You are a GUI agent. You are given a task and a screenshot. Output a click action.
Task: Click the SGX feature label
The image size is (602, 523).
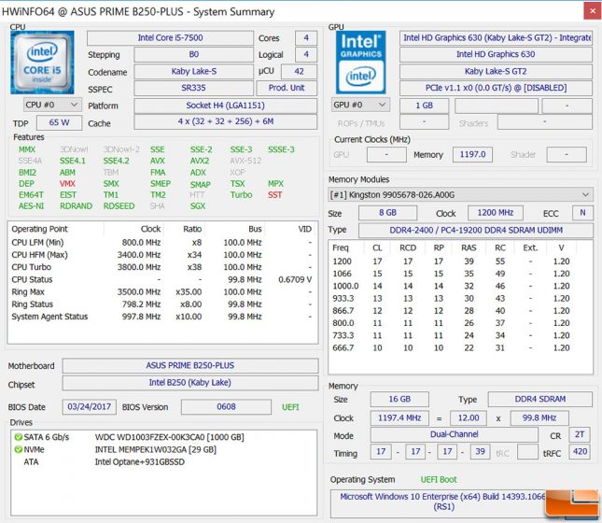pyautogui.click(x=198, y=206)
